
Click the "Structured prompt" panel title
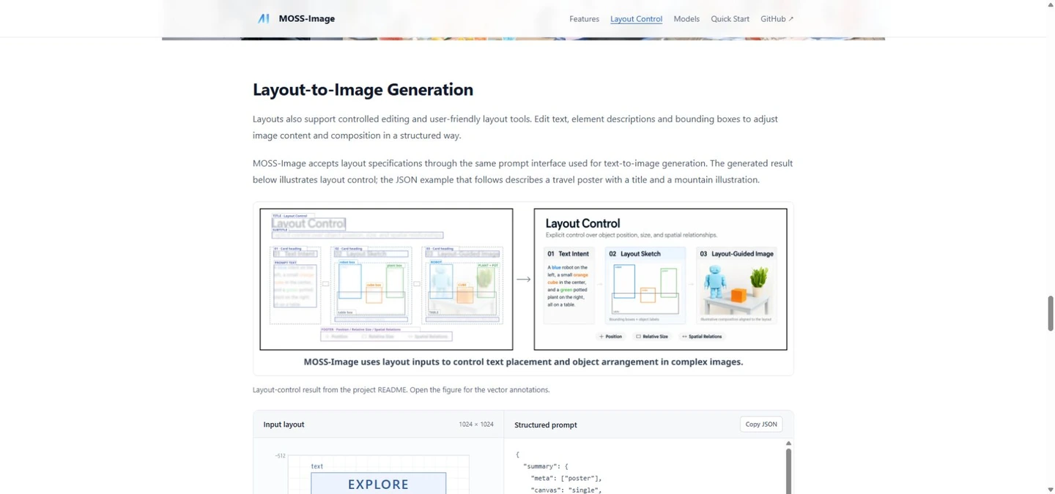coord(545,424)
